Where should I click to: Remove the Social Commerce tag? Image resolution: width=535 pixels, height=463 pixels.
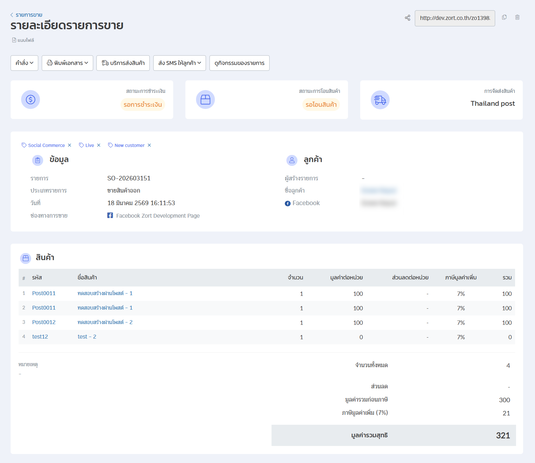pyautogui.click(x=69, y=145)
